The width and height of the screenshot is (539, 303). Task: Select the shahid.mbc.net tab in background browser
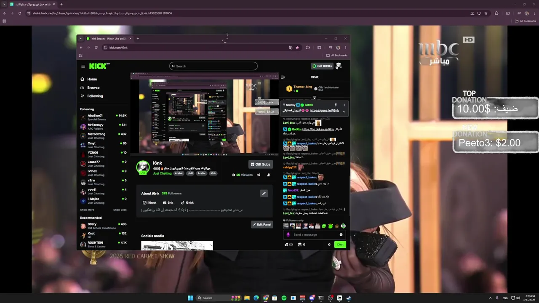click(x=32, y=4)
